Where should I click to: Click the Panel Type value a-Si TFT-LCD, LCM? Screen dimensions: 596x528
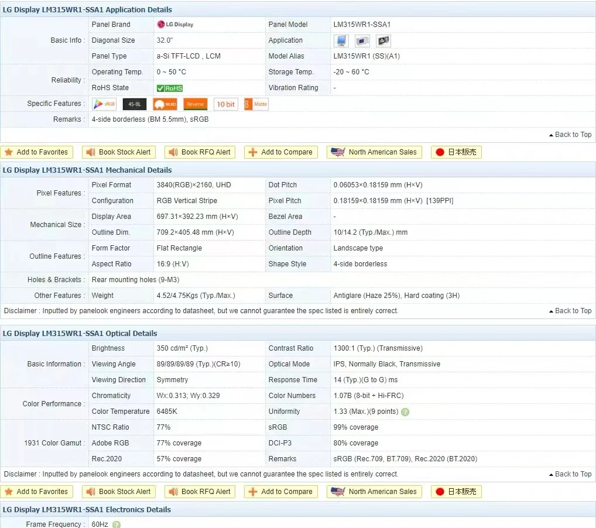tap(189, 56)
